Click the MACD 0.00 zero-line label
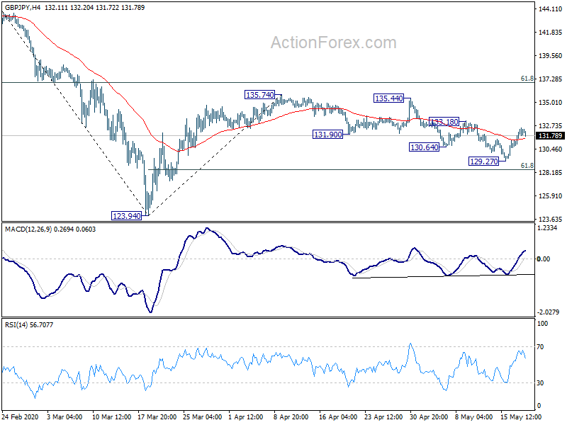Image resolution: width=567 pixels, height=425 pixels. (x=544, y=259)
